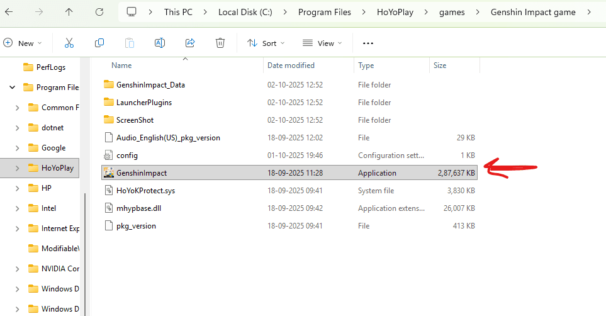Select the GenshinImpact application file
606x316 pixels.
click(142, 172)
